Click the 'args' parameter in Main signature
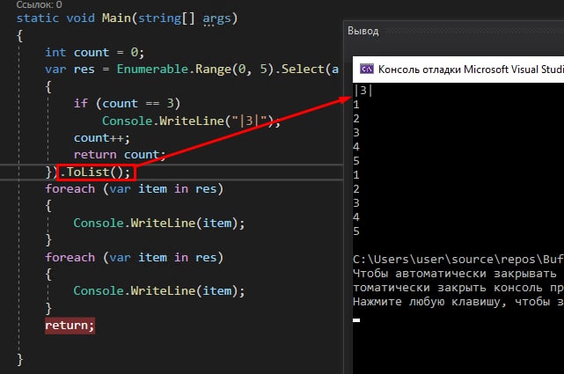This screenshot has height=374, width=564. click(216, 18)
